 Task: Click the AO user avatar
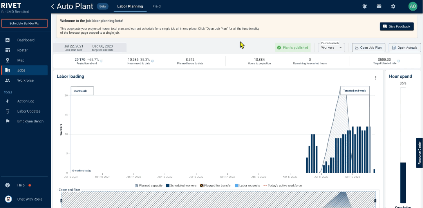(412, 6)
